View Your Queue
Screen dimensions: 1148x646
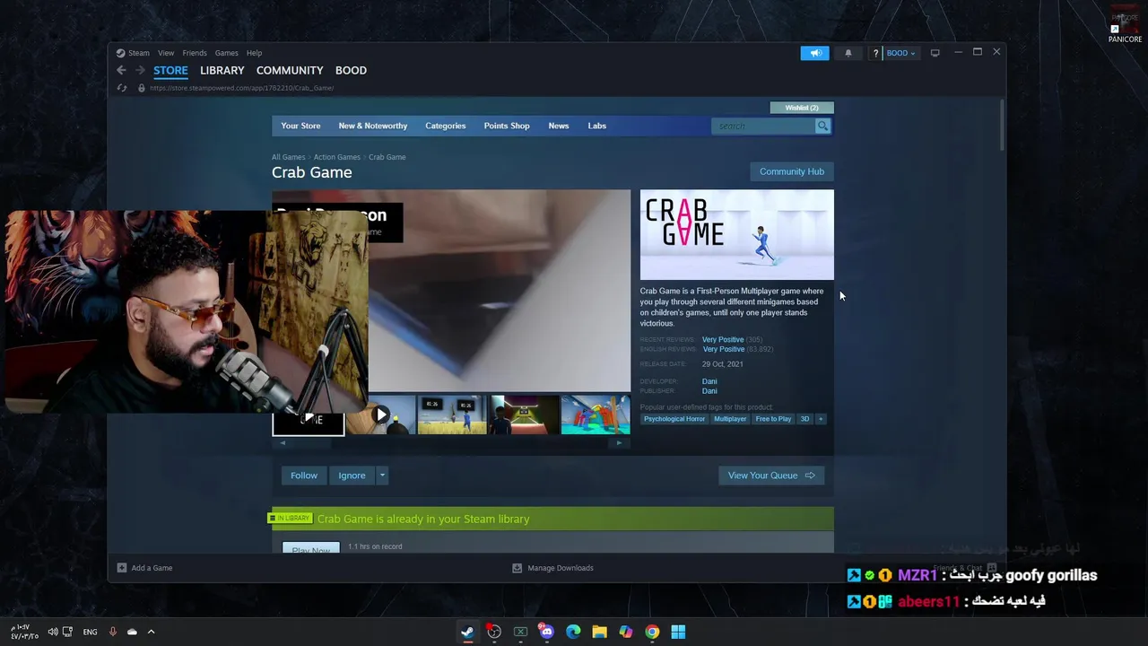pyautogui.click(x=771, y=476)
